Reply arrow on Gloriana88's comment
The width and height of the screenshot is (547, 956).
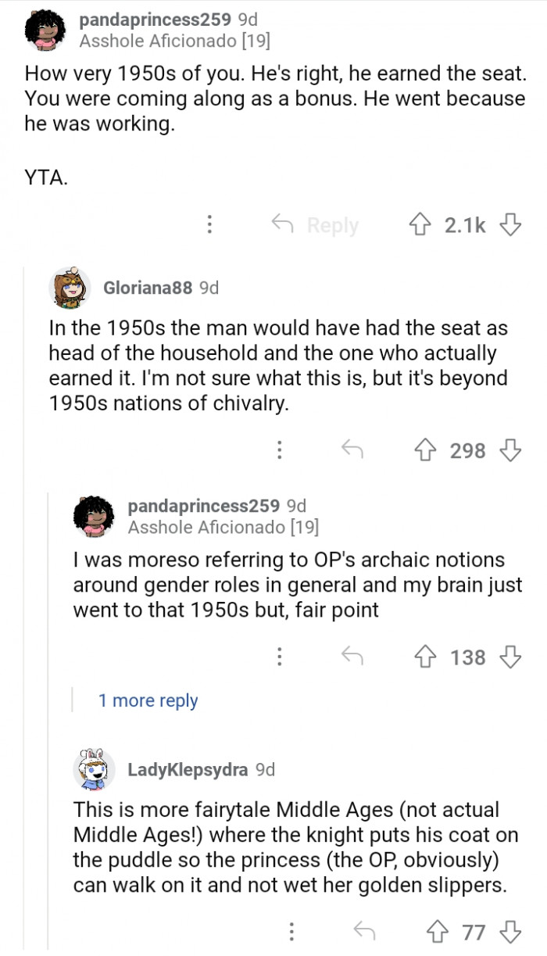pyautogui.click(x=352, y=450)
